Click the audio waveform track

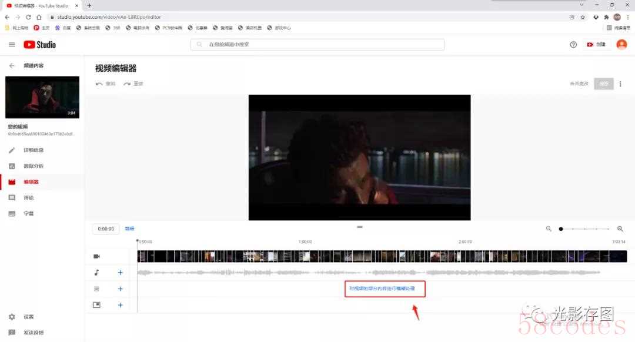[x=369, y=273]
